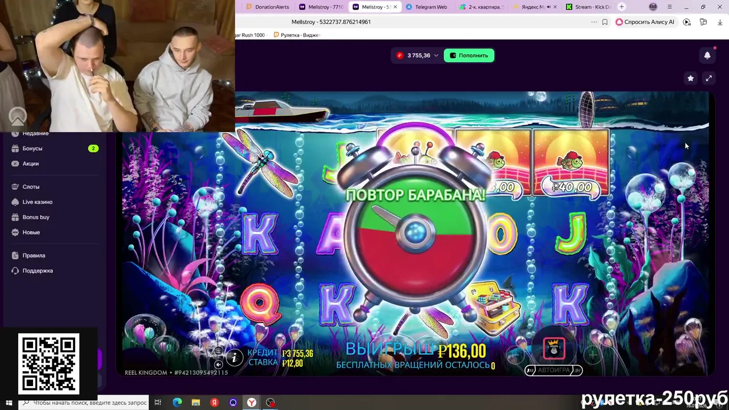Open the browser extensions icon
The image size is (729, 410).
[703, 22]
